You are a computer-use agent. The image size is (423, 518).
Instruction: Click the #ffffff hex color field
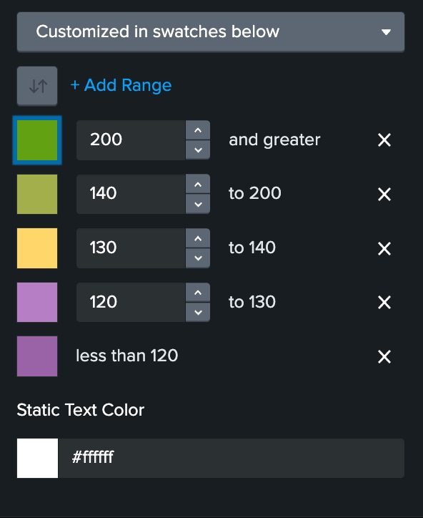[231, 458]
